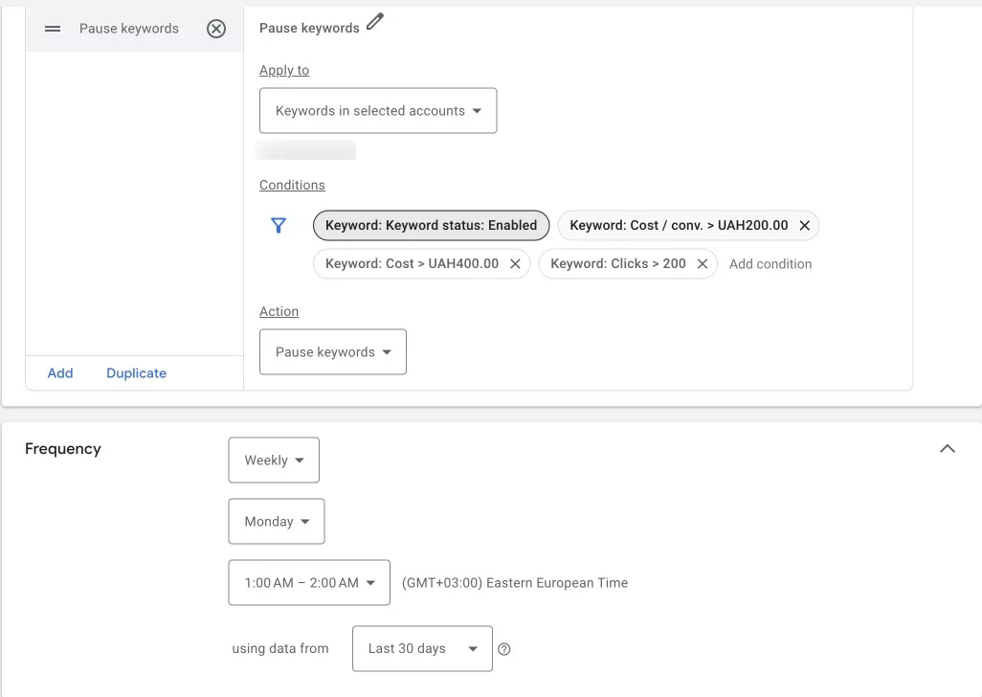The image size is (982, 697).
Task: Open the Pause keywords action dropdown
Action: point(333,352)
